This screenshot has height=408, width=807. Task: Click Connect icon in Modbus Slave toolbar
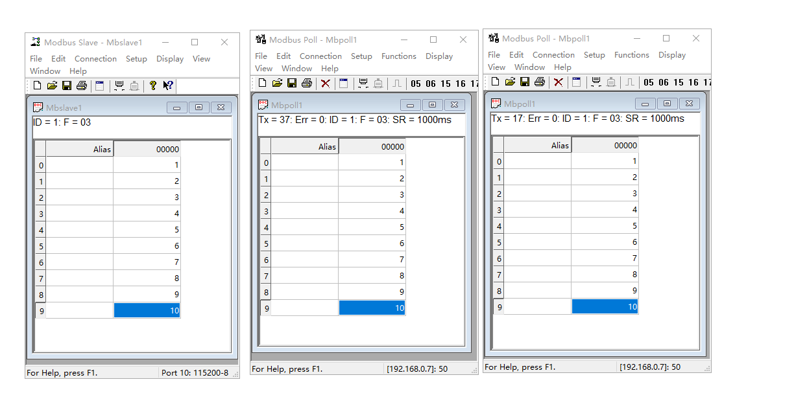click(x=119, y=85)
